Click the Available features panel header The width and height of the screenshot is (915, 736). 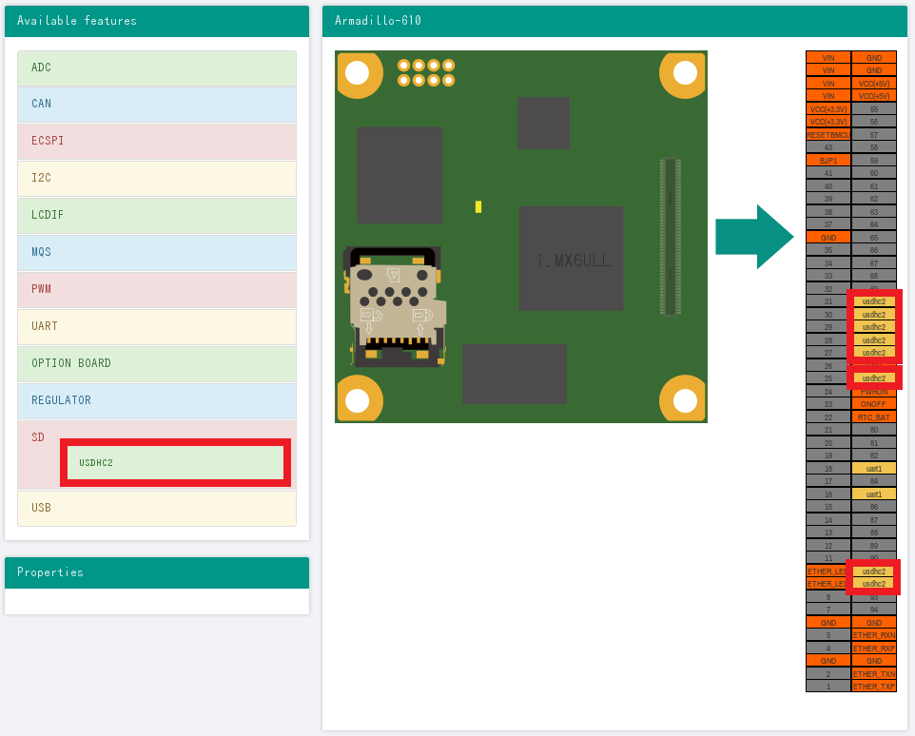point(156,21)
